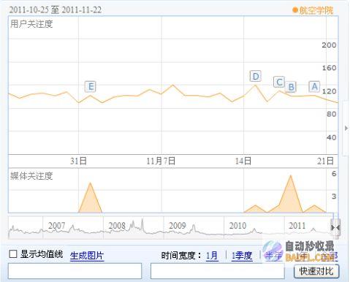This screenshot has height=282, width=350.
Task: Click the 14日 axis label
Action: (x=243, y=161)
